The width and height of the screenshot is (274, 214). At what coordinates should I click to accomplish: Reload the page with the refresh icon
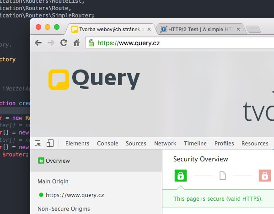tap(64, 43)
